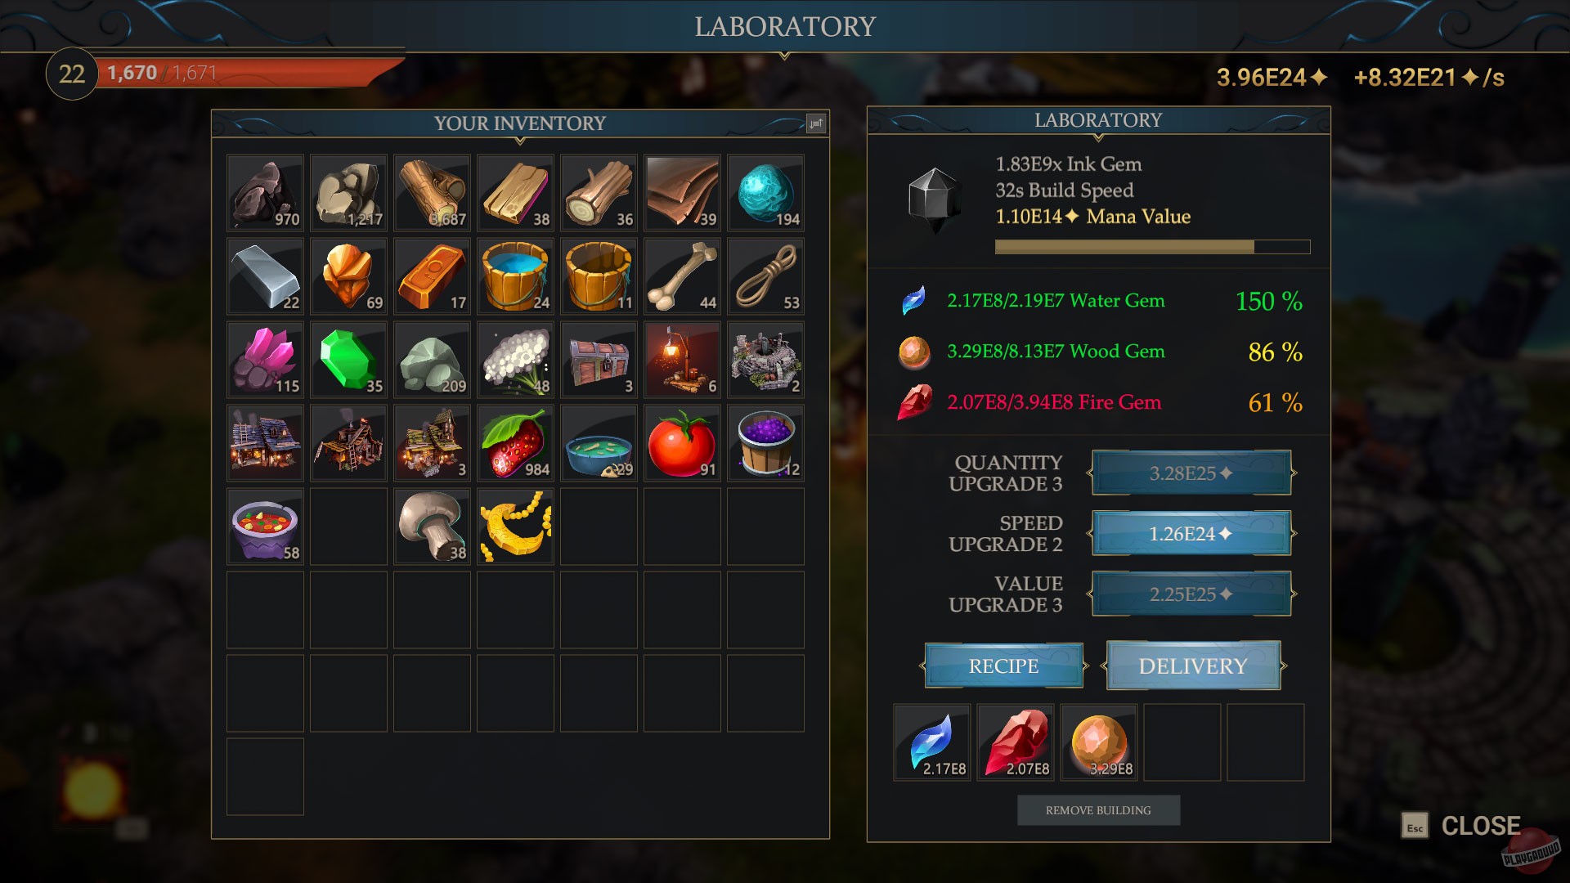
Task: Choose the treasure chest item
Action: pyautogui.click(x=599, y=360)
